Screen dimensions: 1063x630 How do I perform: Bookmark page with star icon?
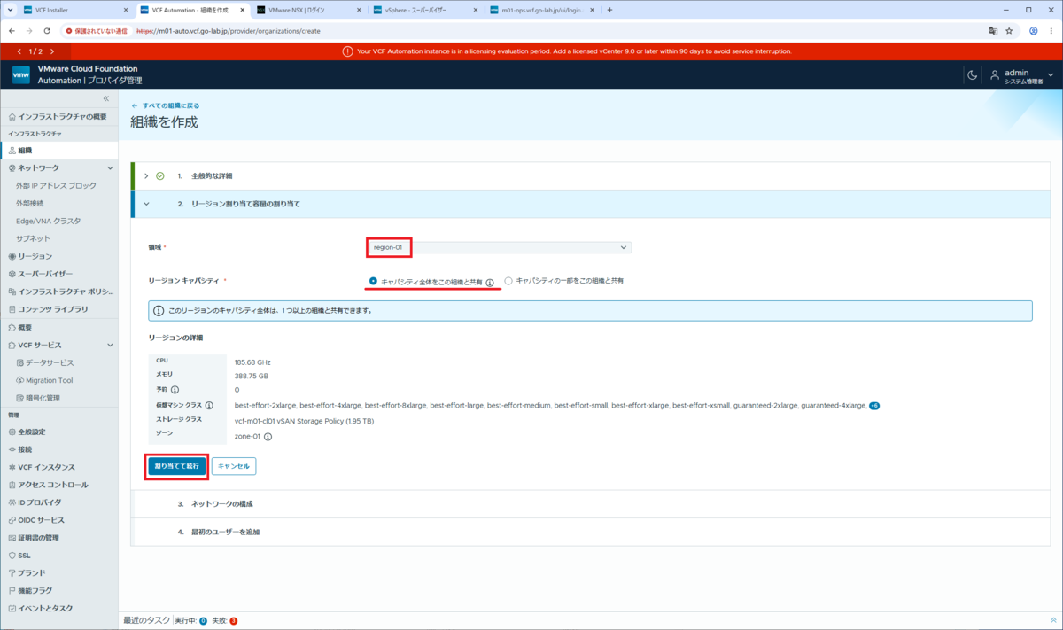pyautogui.click(x=1009, y=30)
